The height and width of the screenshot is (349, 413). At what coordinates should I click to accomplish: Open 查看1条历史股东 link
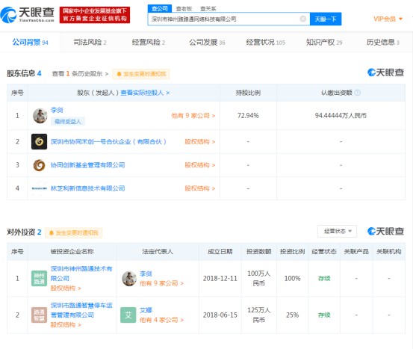[80, 74]
